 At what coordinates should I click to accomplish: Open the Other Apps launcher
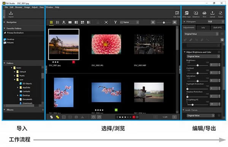(x=187, y=13)
